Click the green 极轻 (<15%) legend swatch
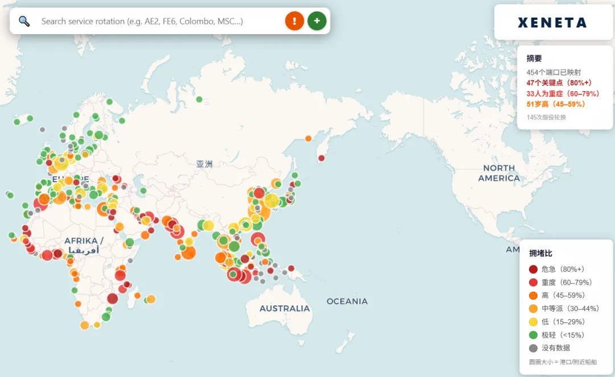615x377 pixels. point(533,335)
